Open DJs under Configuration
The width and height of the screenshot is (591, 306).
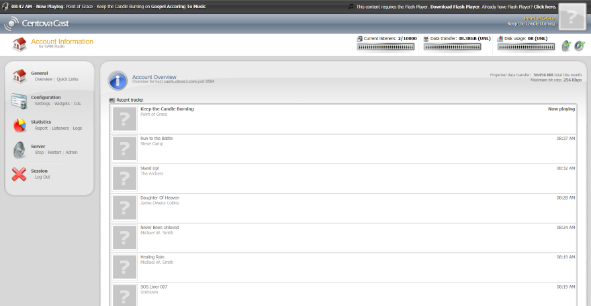[x=77, y=104]
